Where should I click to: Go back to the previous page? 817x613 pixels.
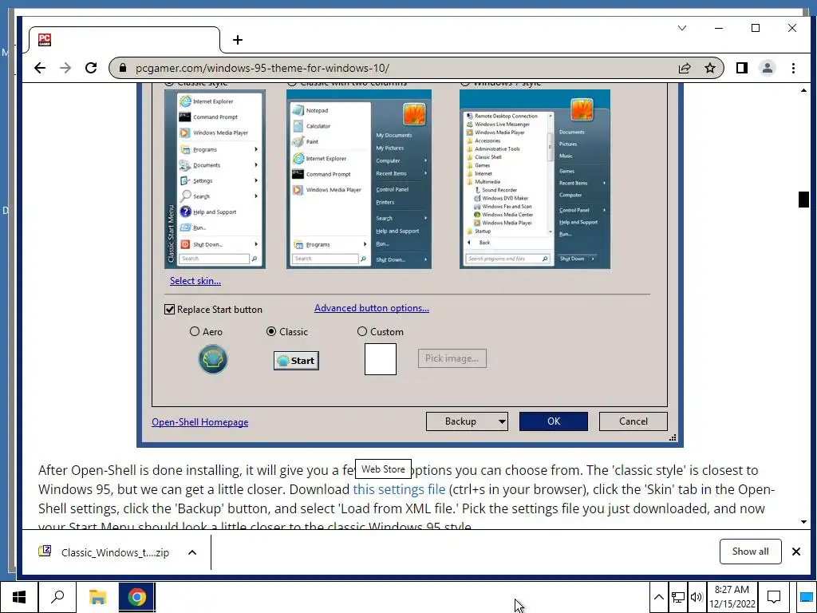[x=40, y=68]
